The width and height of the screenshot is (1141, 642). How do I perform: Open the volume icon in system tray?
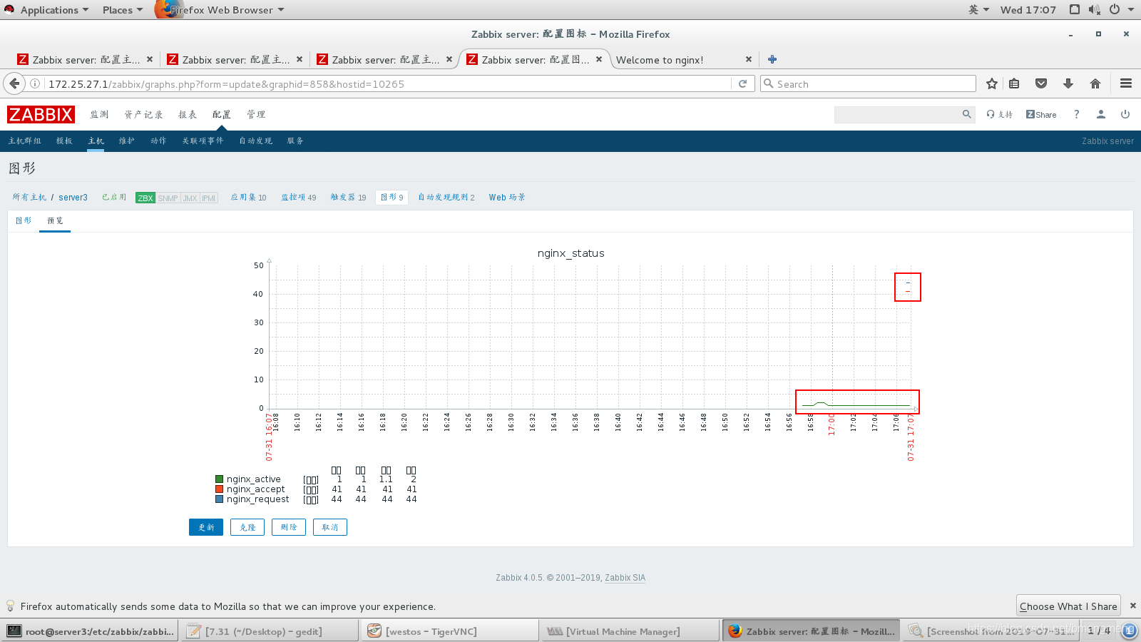point(1095,9)
